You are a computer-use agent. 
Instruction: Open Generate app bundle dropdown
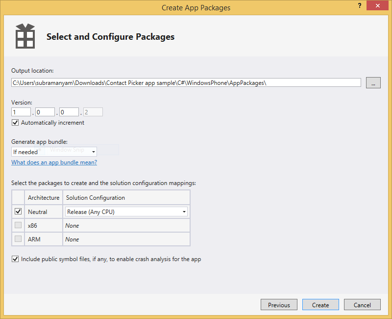pyautogui.click(x=54, y=152)
